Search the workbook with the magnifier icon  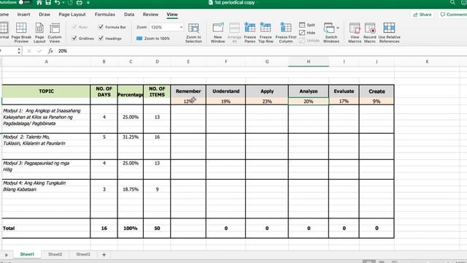pos(452,2)
